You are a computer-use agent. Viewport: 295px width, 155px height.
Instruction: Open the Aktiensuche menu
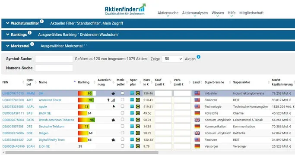(x=168, y=13)
